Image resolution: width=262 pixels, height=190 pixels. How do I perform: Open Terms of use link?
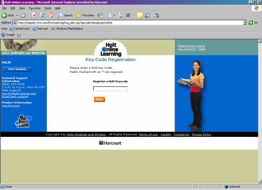(x=148, y=135)
